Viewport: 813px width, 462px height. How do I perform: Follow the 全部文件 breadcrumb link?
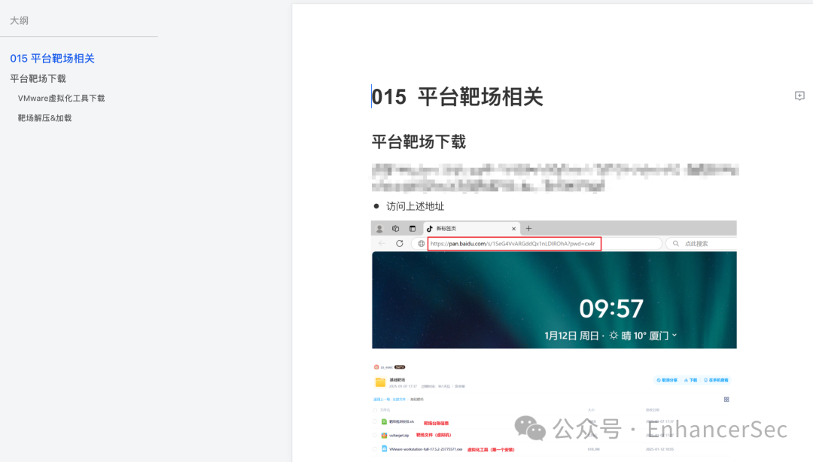399,400
